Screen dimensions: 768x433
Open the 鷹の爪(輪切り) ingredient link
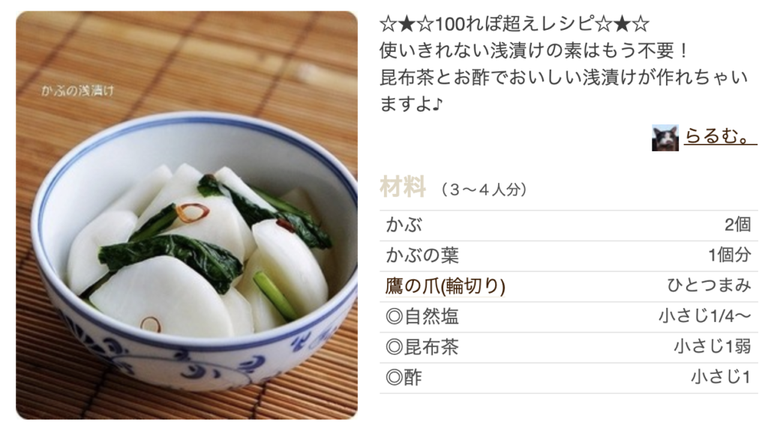click(x=445, y=285)
